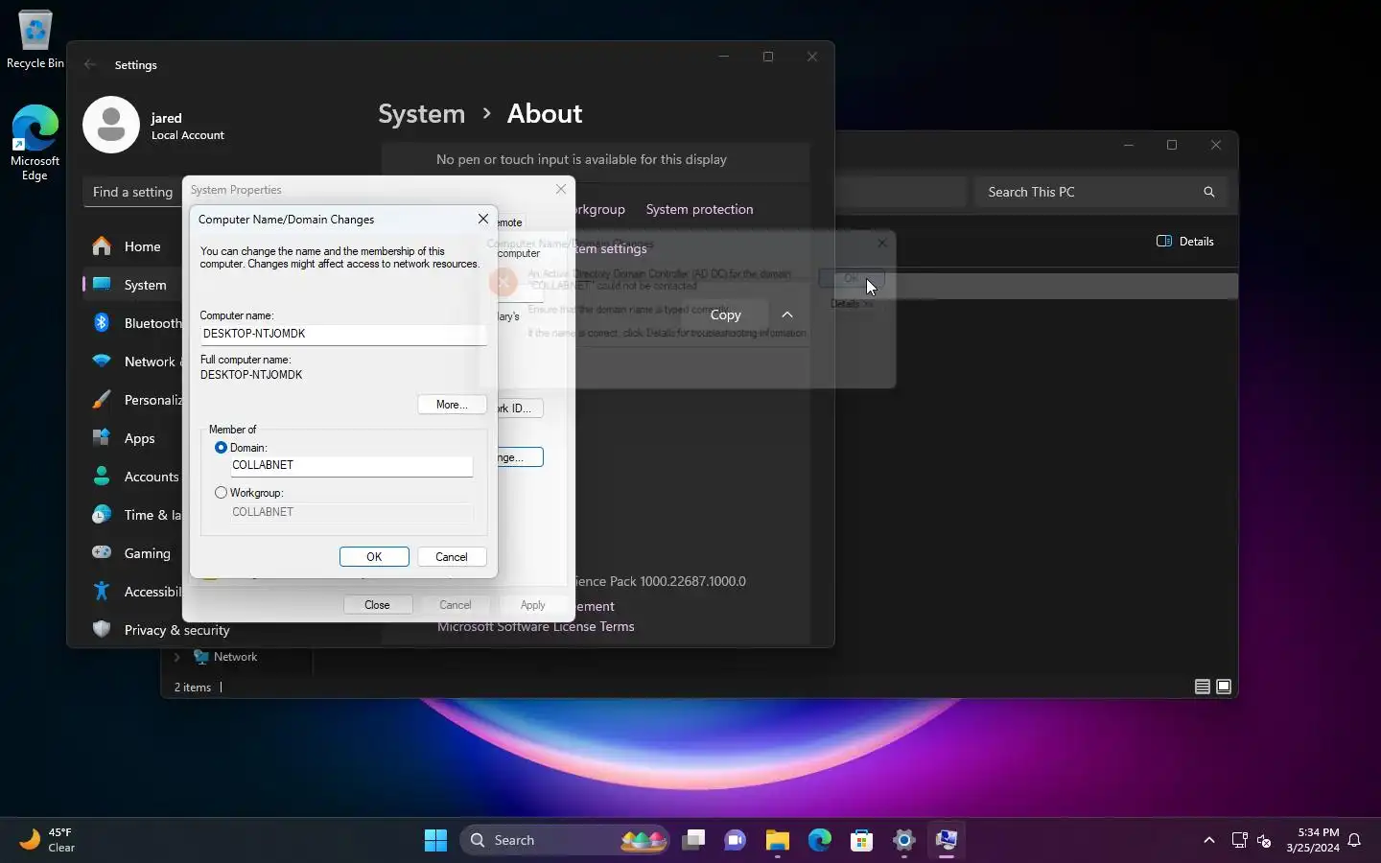The image size is (1381, 863).
Task: Click the Network sidebar wifi icon
Action: pos(102,362)
